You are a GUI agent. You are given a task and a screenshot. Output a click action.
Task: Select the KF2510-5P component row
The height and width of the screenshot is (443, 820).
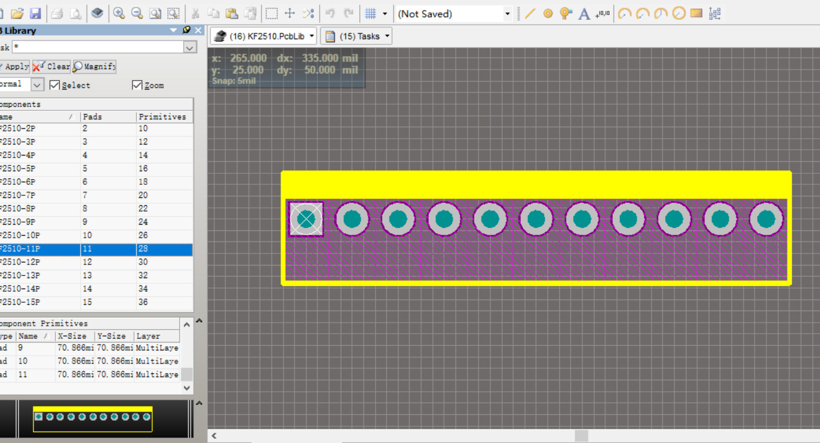tap(96, 169)
